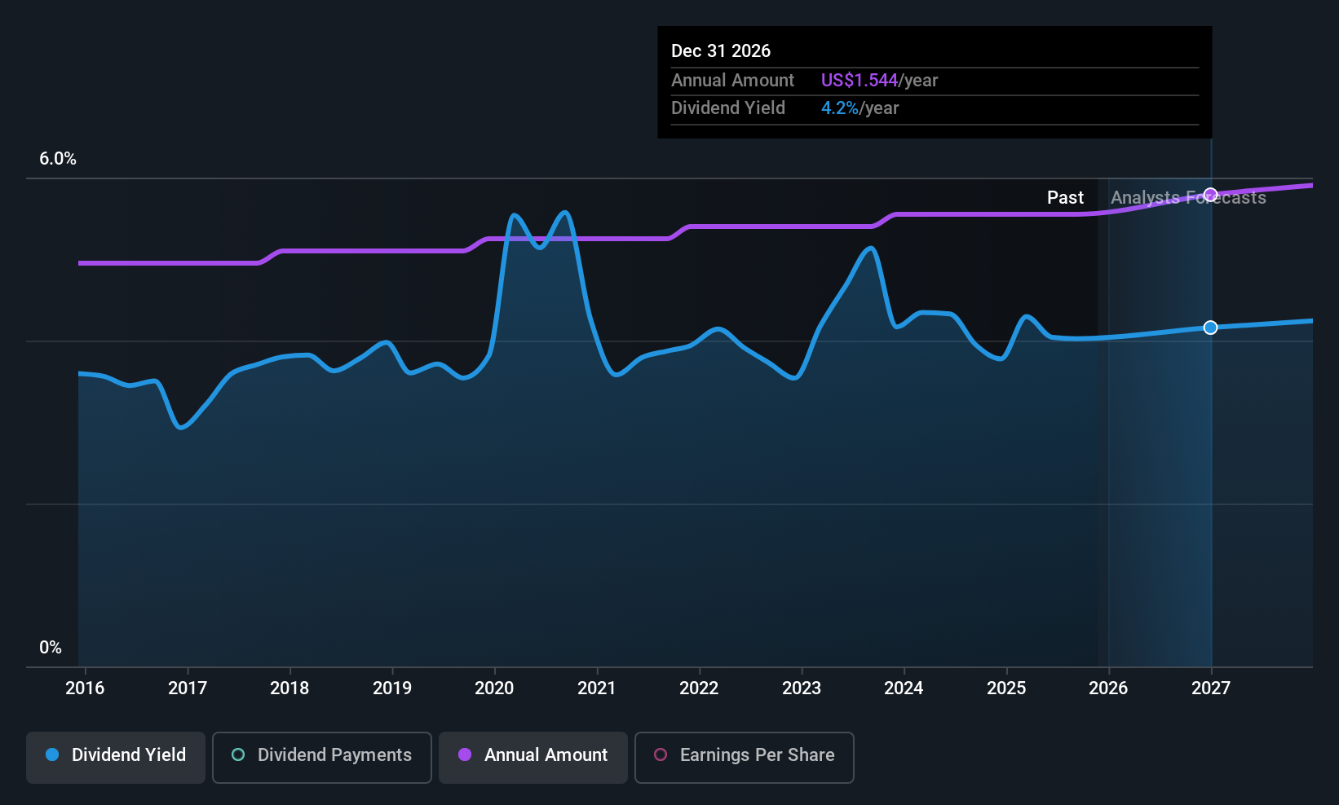Image resolution: width=1339 pixels, height=805 pixels.
Task: Click the 2026 year axis label
Action: pyautogui.click(x=1108, y=688)
